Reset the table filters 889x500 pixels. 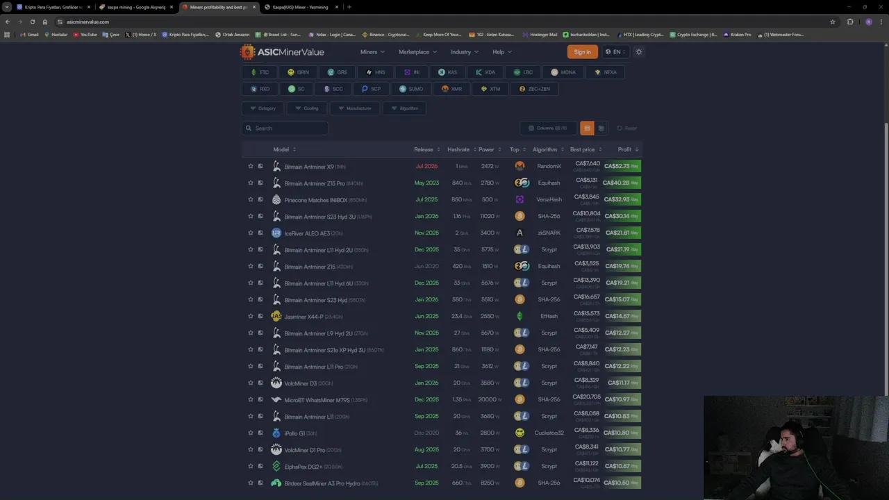pos(626,128)
